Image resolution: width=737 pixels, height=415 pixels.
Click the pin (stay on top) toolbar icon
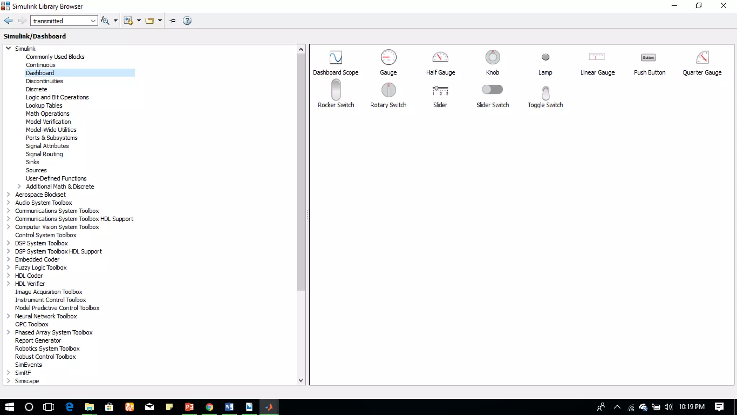tap(173, 21)
